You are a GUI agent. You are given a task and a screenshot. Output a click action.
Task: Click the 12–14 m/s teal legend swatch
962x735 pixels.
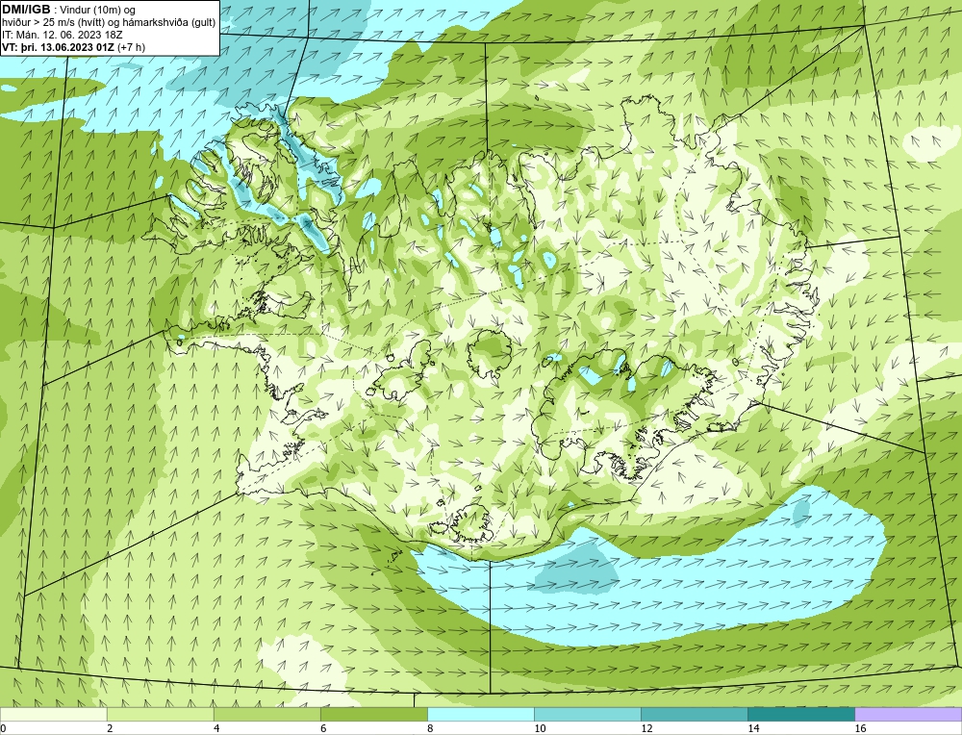695,714
